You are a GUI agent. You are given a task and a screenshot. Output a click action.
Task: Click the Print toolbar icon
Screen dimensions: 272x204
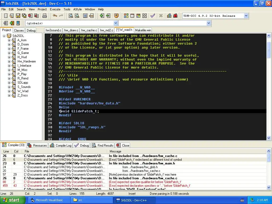pyautogui.click(x=45, y=16)
